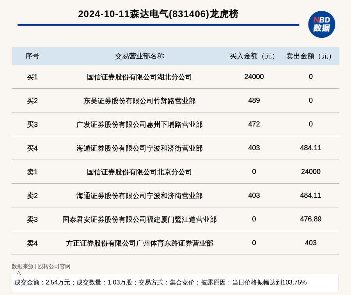Select row label 买4
This screenshot has height=295, width=351.
(32, 148)
